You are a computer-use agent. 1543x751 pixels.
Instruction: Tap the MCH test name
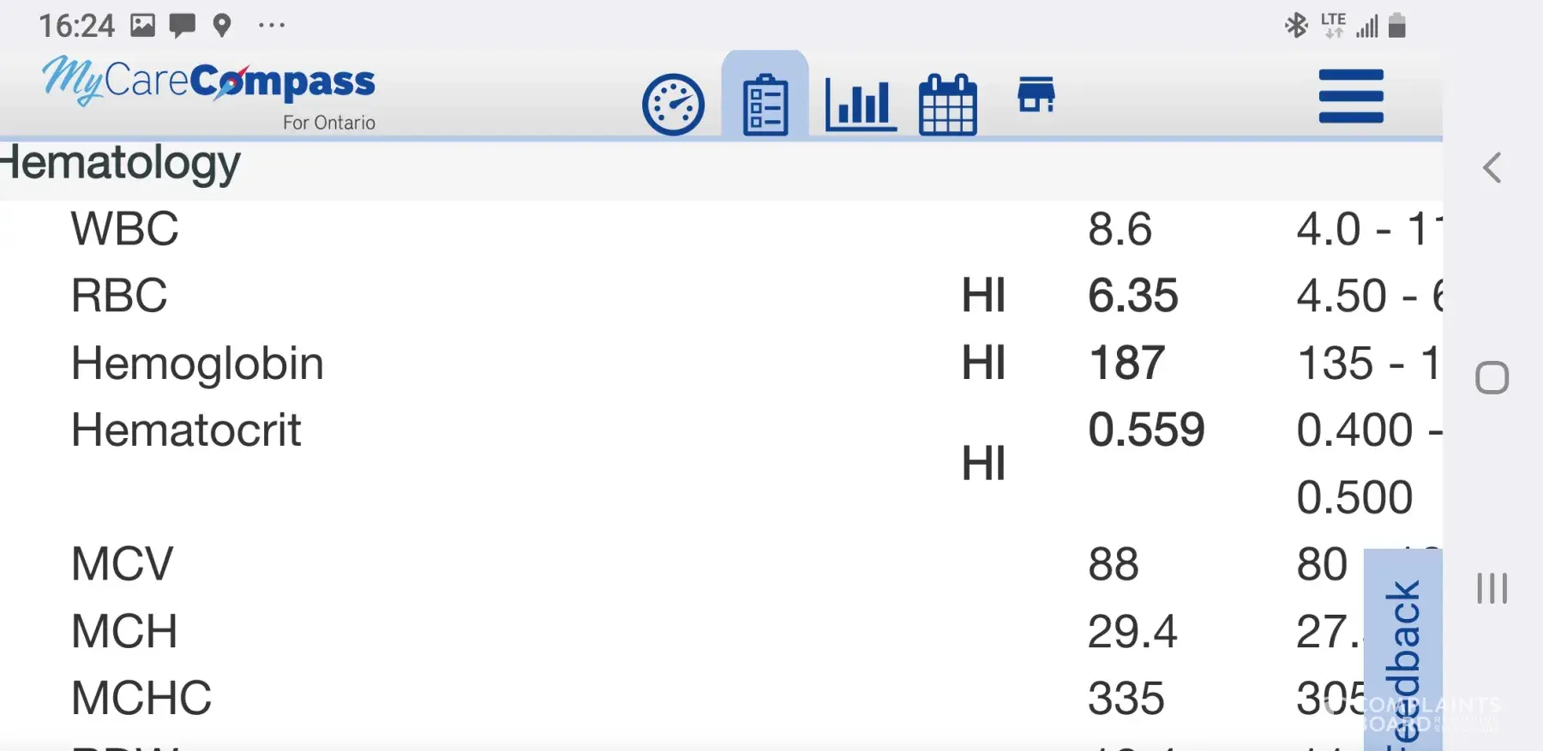[124, 631]
